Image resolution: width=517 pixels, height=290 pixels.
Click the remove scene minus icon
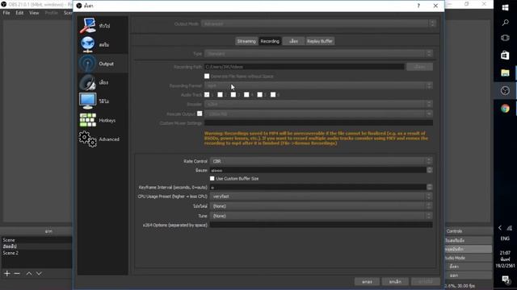(17, 274)
